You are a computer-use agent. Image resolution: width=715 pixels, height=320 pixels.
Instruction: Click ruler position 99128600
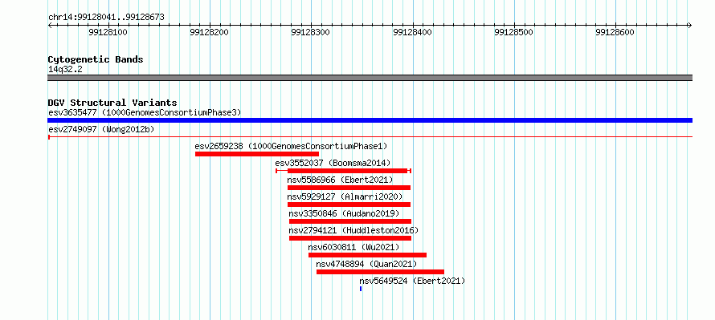click(x=615, y=32)
